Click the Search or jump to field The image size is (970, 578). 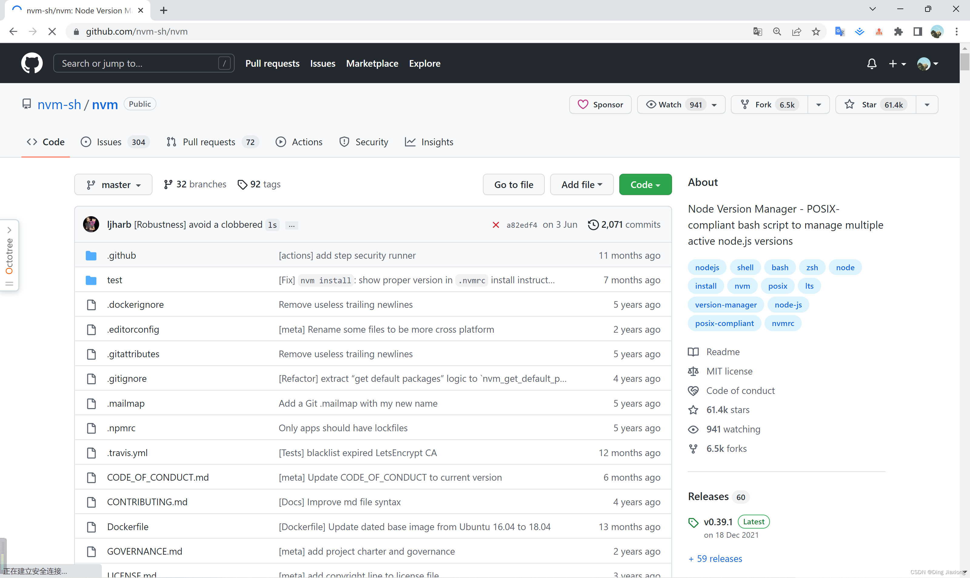pos(136,63)
